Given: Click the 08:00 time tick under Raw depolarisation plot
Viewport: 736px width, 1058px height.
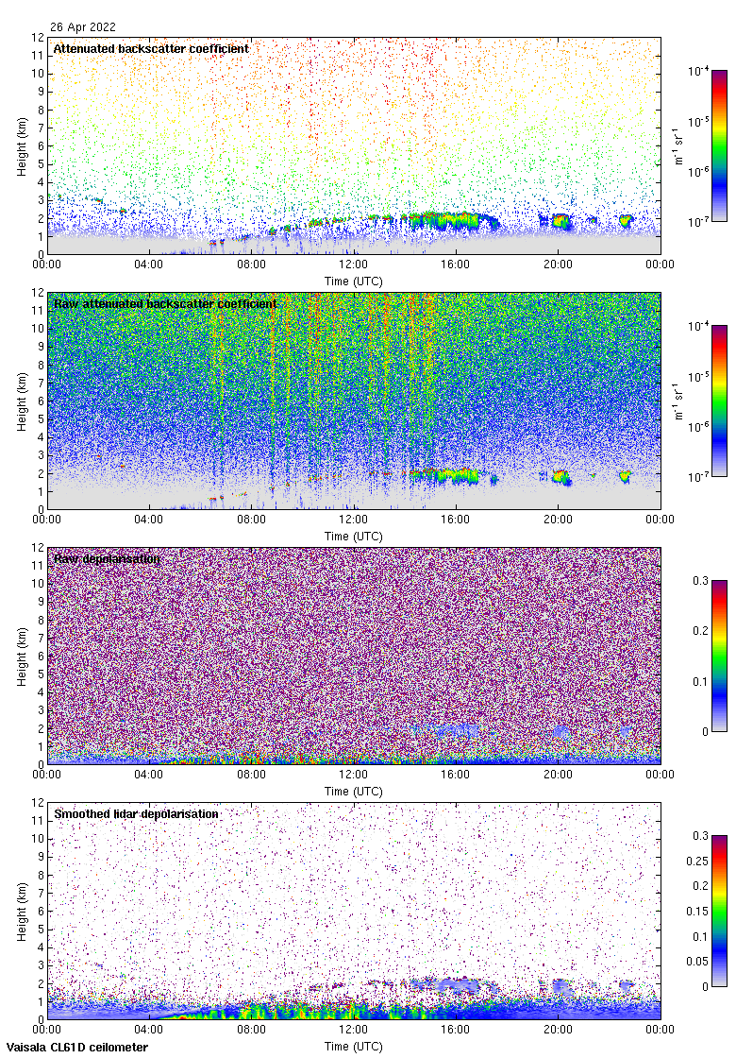Looking at the screenshot, I should coord(251,774).
